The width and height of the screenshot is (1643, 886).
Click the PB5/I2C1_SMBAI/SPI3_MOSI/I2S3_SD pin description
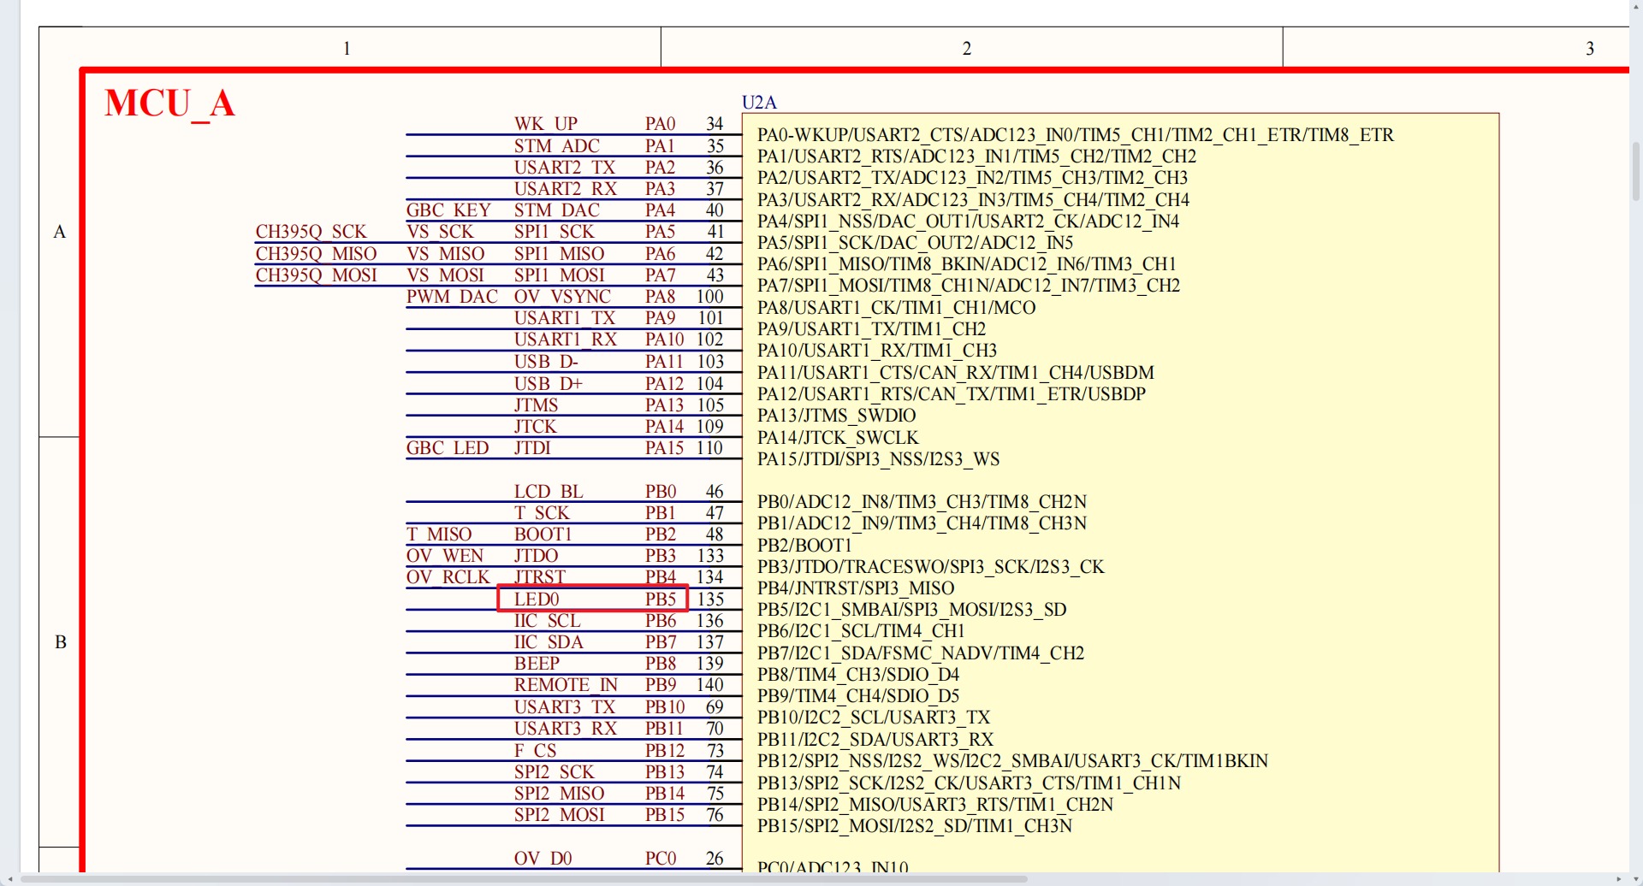pyautogui.click(x=912, y=610)
